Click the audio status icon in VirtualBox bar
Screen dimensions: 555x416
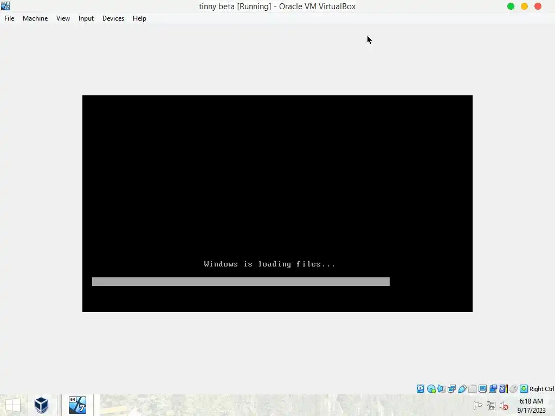(x=441, y=389)
